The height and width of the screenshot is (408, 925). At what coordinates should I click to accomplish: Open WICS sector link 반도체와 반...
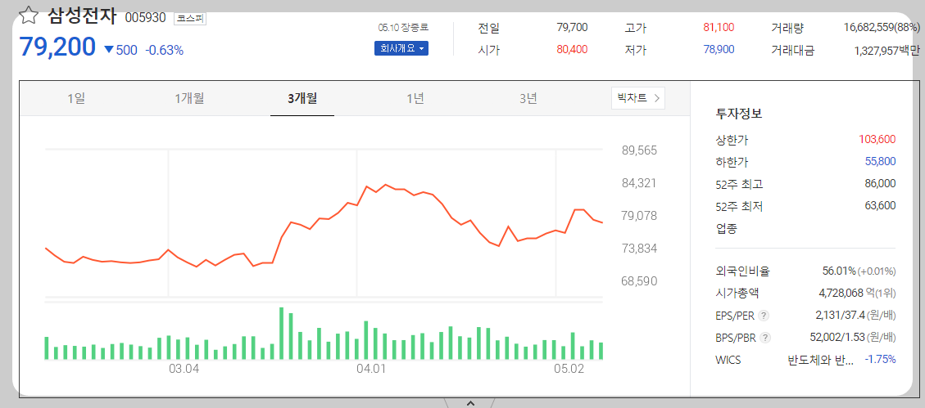pos(821,360)
